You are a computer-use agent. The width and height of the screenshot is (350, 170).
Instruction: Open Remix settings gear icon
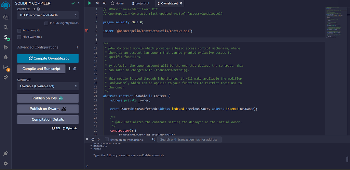(5, 164)
